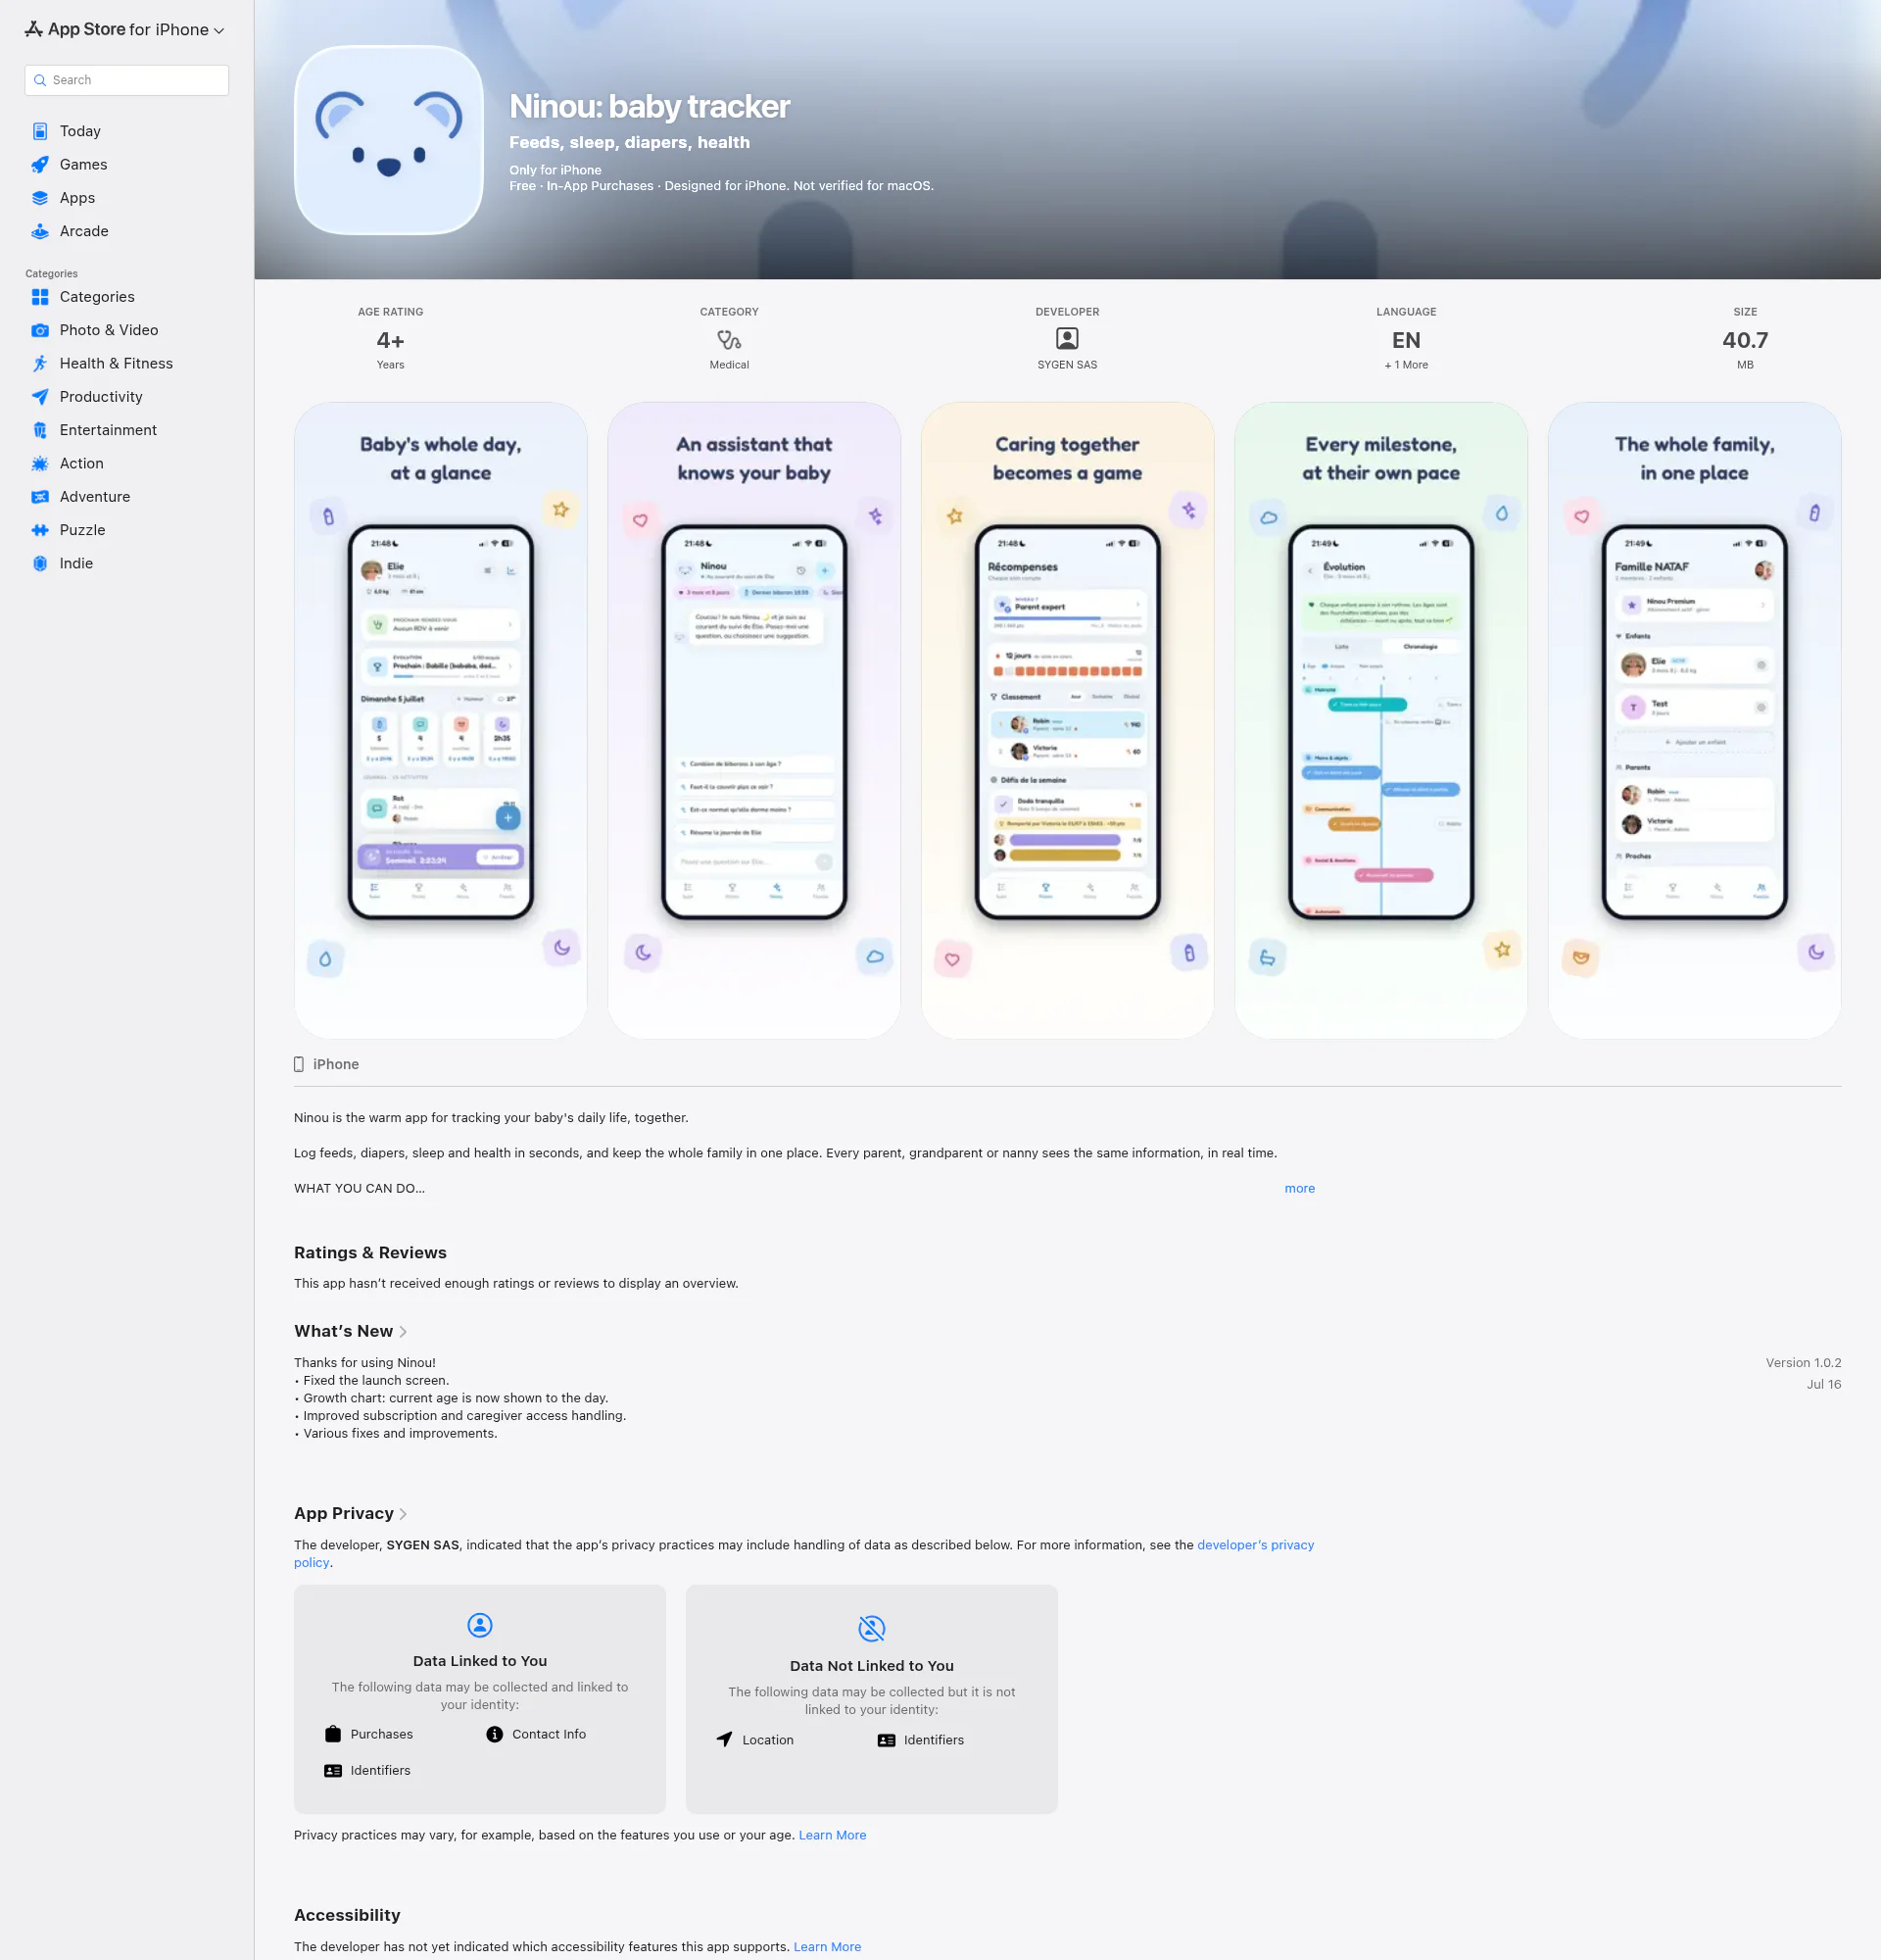Choose the Health & Fitness runner icon
This screenshot has width=1881, height=1960.
[x=40, y=363]
